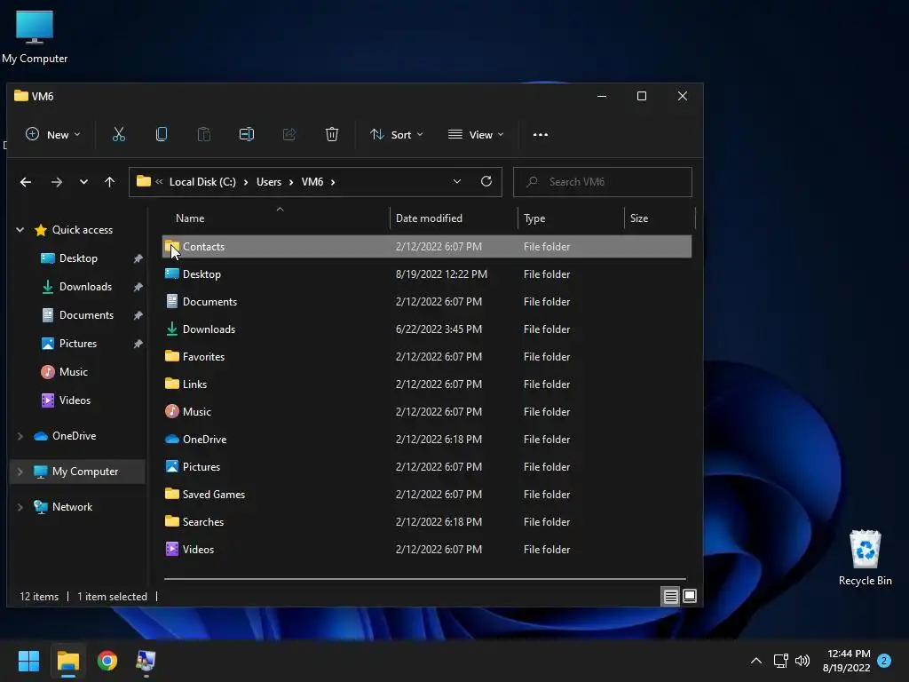
Task: Sort by the Type column header
Action: [x=571, y=218]
